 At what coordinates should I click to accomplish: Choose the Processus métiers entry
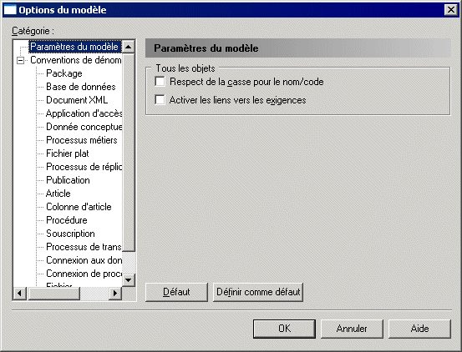pyautogui.click(x=82, y=140)
